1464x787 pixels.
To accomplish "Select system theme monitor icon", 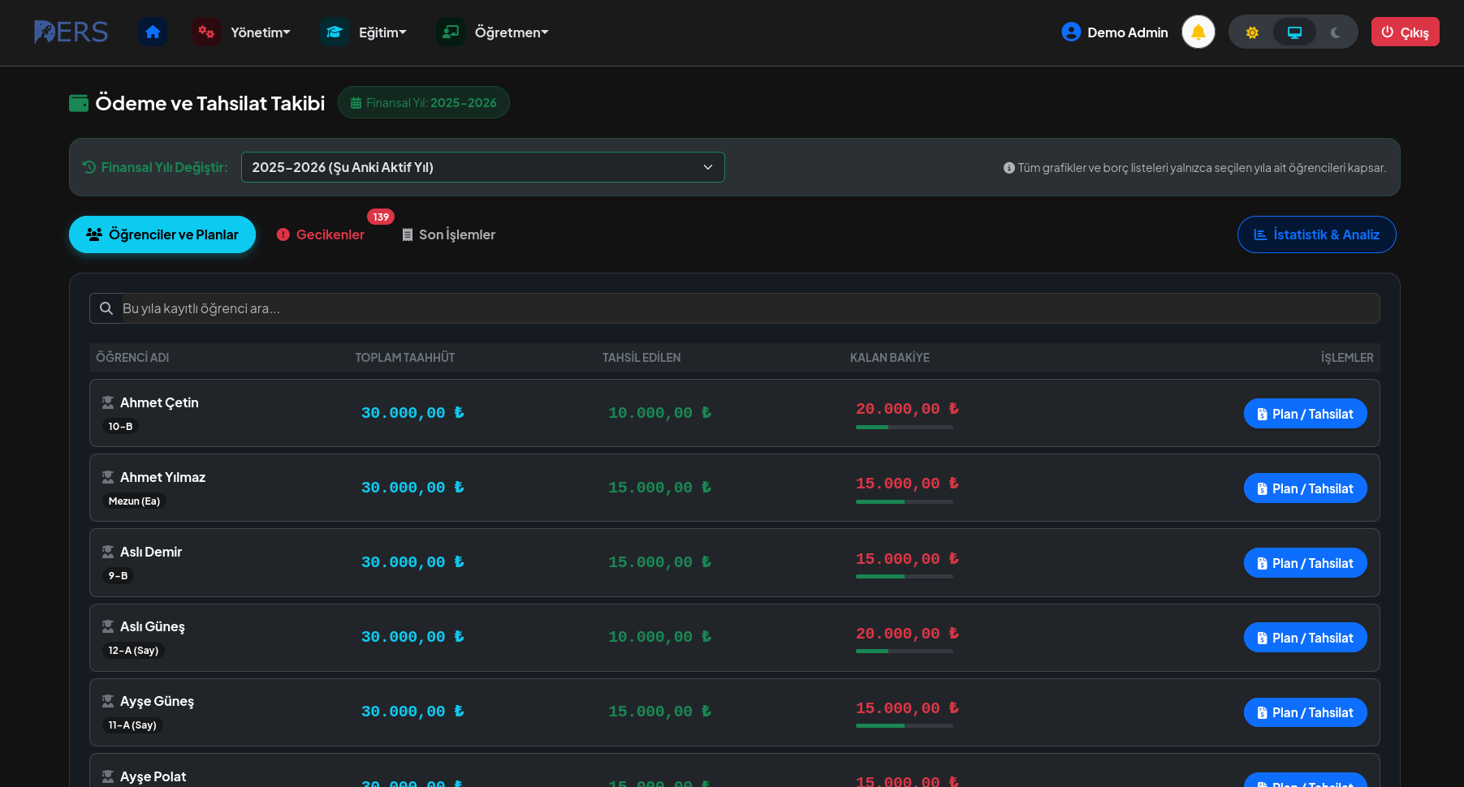I will (1294, 32).
